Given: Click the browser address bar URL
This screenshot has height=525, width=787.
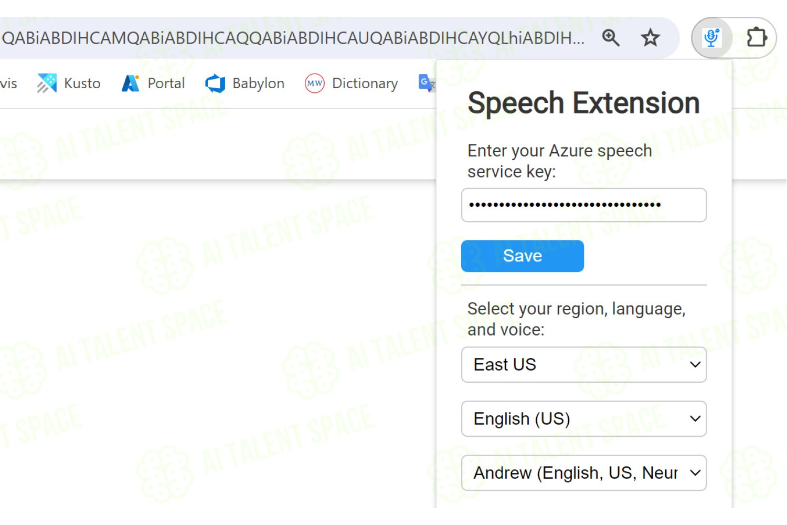Looking at the screenshot, I should click(x=293, y=38).
